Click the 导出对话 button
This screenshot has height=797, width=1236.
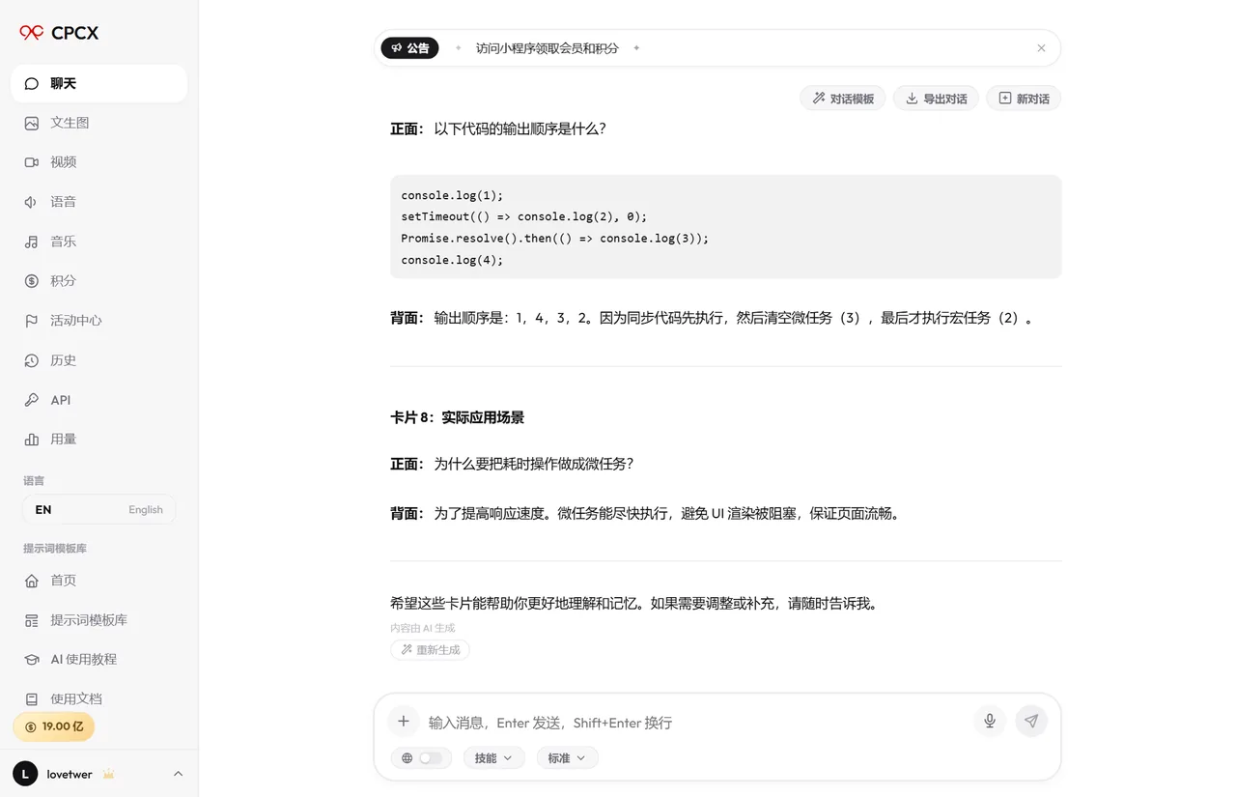(937, 99)
